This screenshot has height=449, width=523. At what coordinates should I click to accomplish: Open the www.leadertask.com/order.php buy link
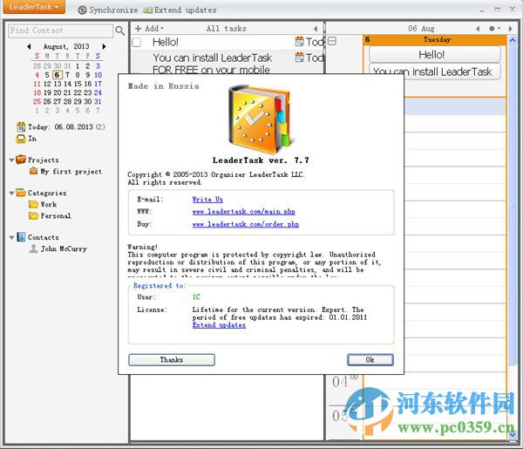coord(246,224)
